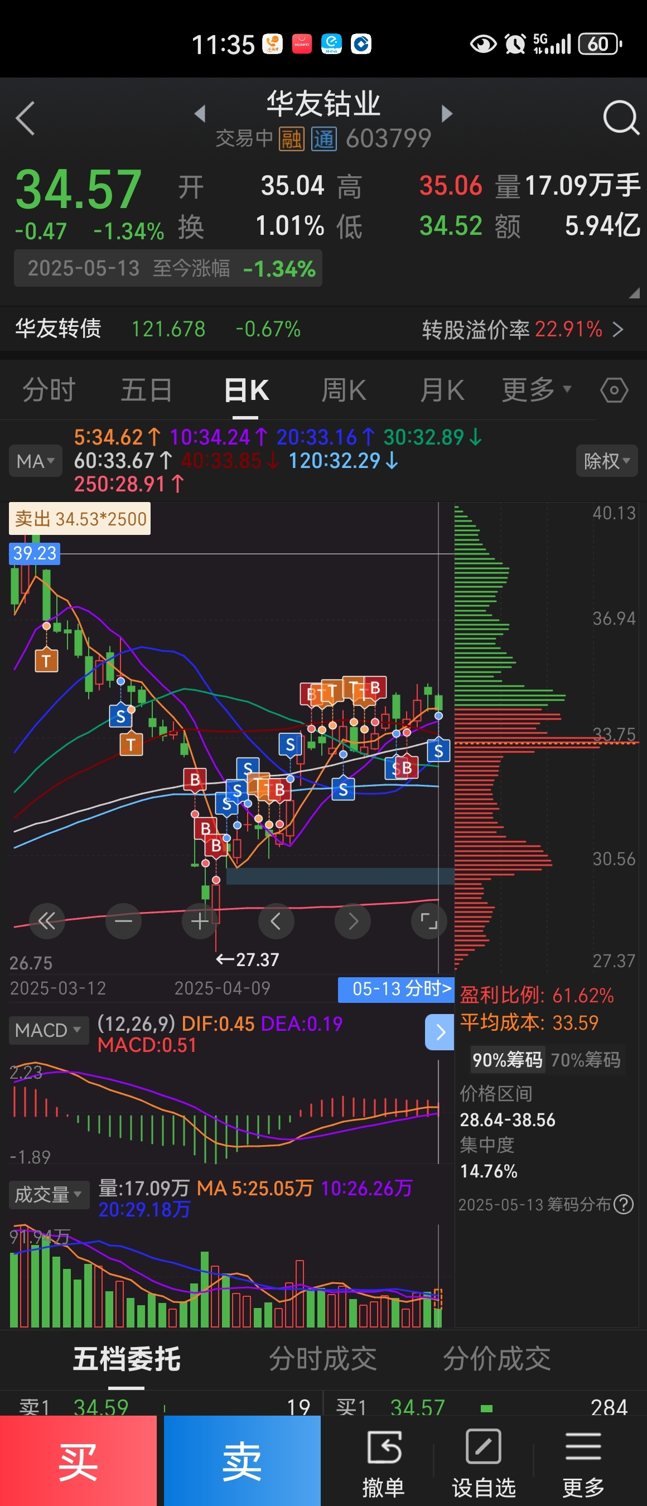Expand quote details via corner triangle

634,293
